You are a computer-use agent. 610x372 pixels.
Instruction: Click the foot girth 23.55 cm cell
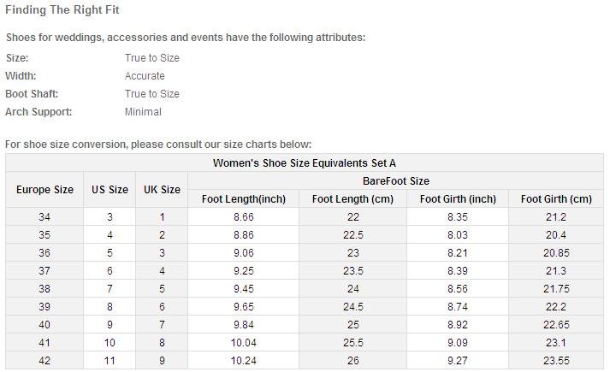click(x=556, y=361)
